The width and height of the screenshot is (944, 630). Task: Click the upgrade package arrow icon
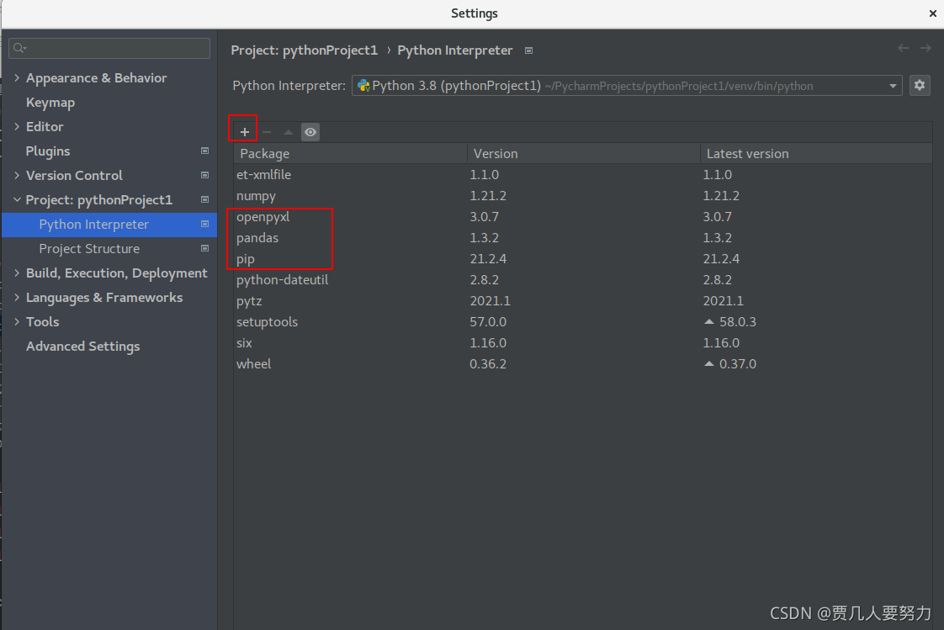pyautogui.click(x=289, y=132)
